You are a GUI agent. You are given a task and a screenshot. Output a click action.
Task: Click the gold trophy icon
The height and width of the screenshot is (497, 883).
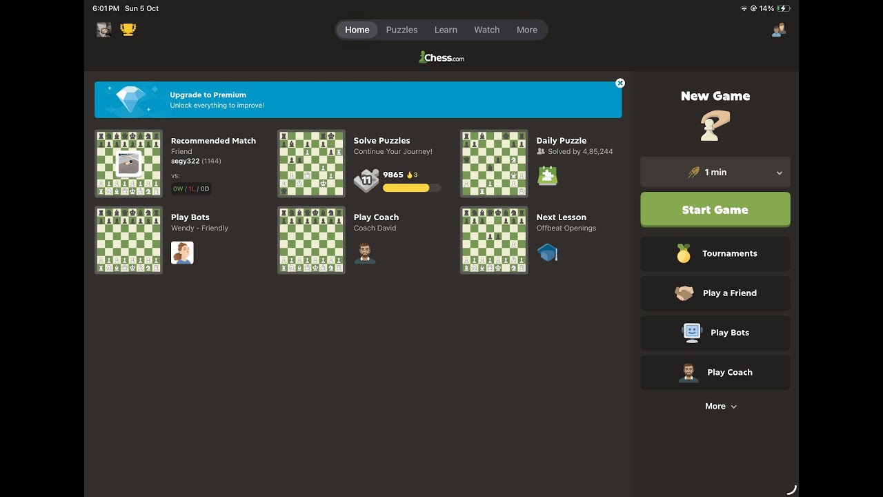pos(128,30)
